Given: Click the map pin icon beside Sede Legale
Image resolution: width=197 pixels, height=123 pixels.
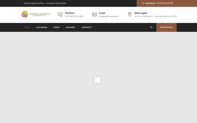Looking at the screenshot, I should click(x=130, y=14).
